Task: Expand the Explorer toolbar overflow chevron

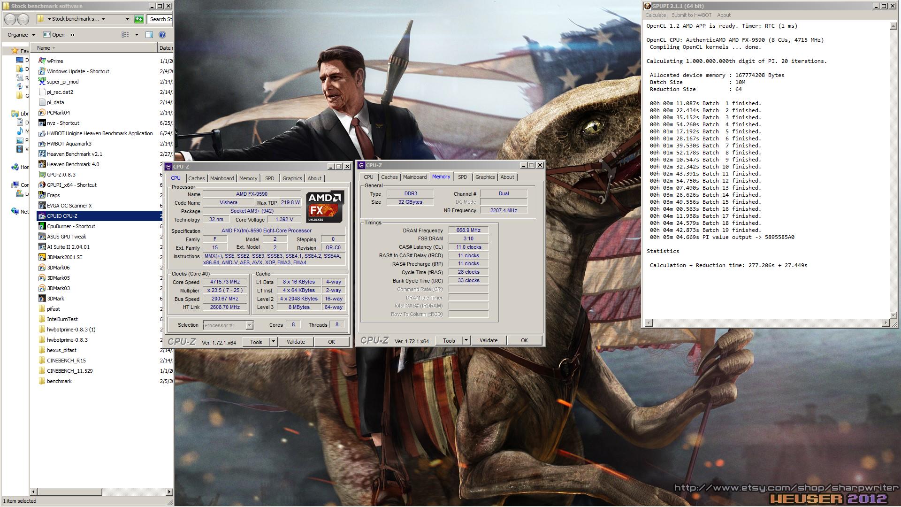Action: pyautogui.click(x=72, y=35)
